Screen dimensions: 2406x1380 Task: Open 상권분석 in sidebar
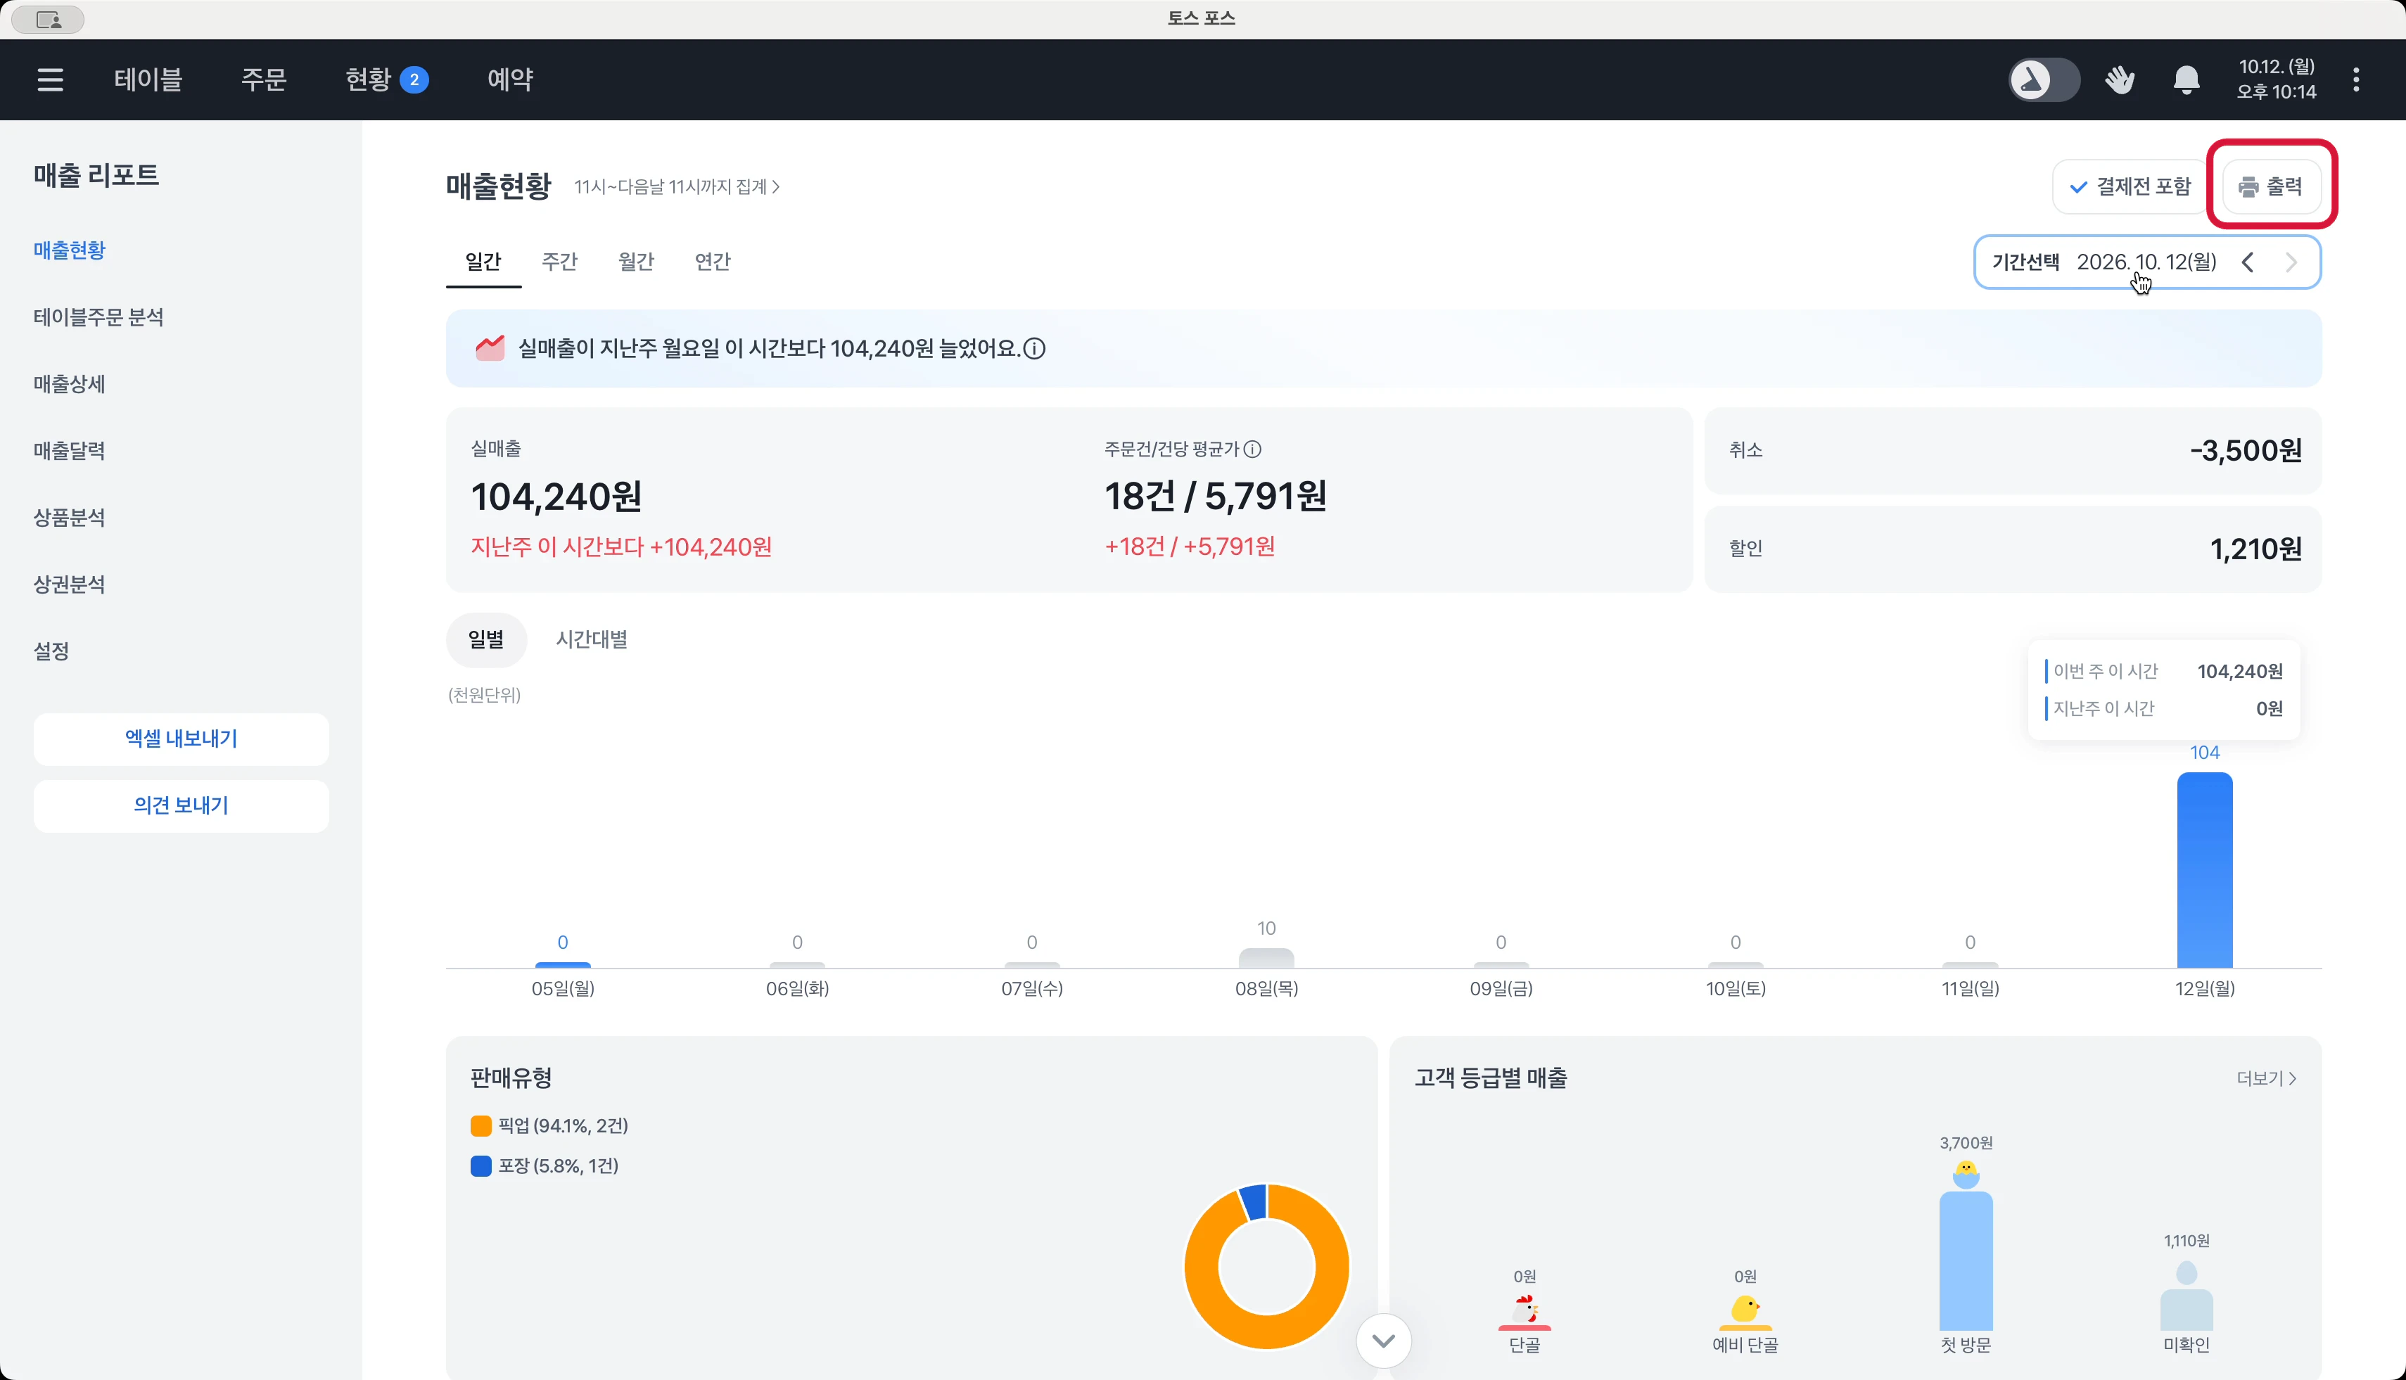(69, 584)
